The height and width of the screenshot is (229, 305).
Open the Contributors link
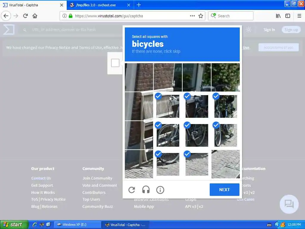94,192
